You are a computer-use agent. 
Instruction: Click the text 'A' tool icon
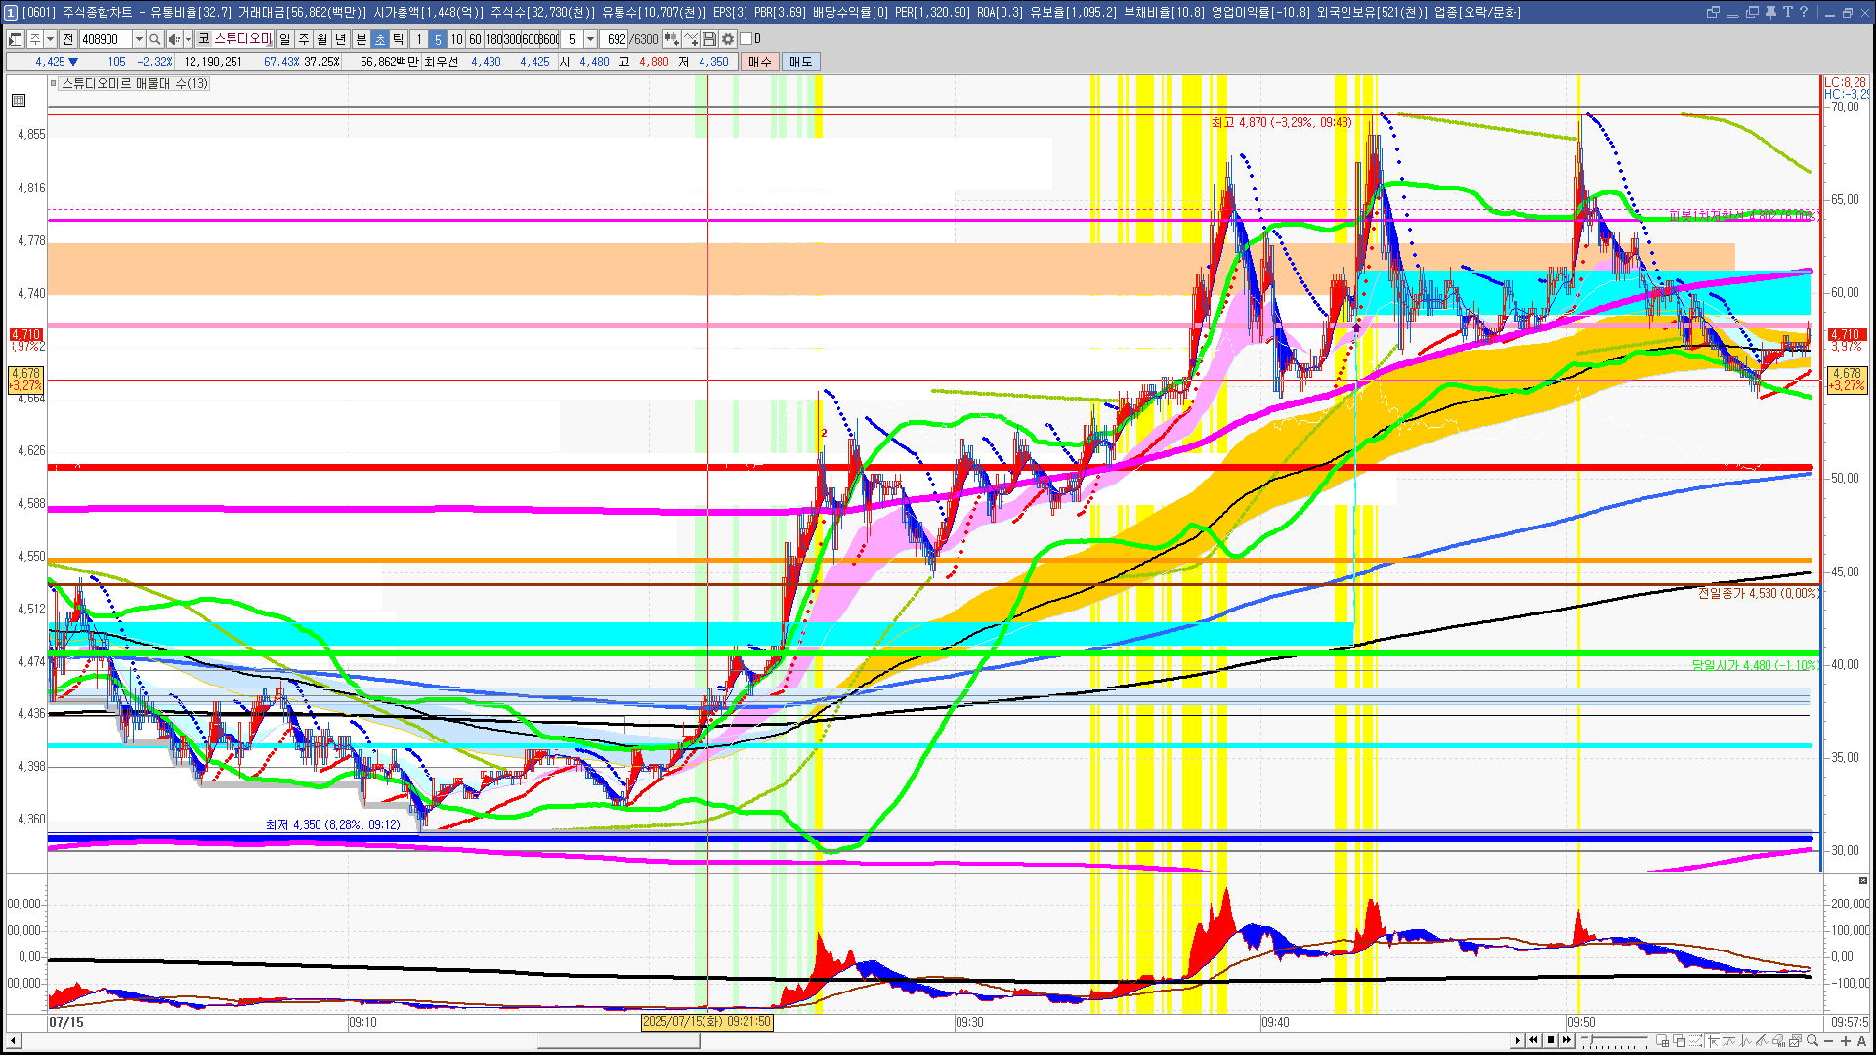click(x=1862, y=1041)
